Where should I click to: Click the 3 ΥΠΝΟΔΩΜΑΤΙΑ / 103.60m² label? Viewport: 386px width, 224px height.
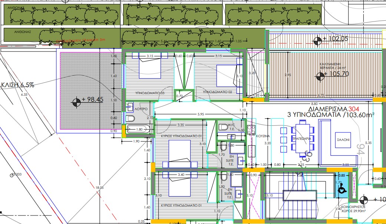pos(331,115)
